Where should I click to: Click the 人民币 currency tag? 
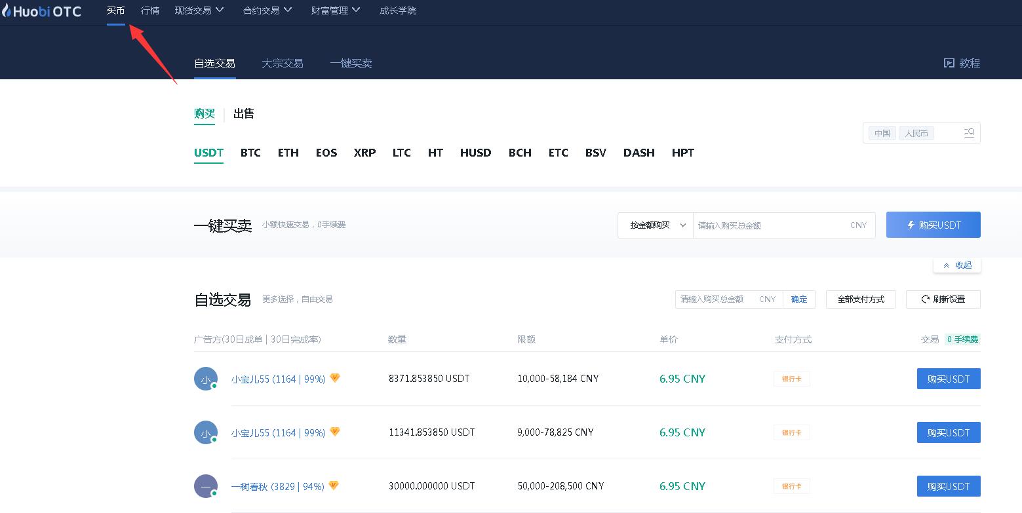coord(916,133)
